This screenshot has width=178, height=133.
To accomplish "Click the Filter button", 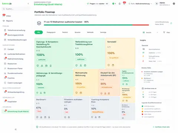I will [x=167, y=33].
